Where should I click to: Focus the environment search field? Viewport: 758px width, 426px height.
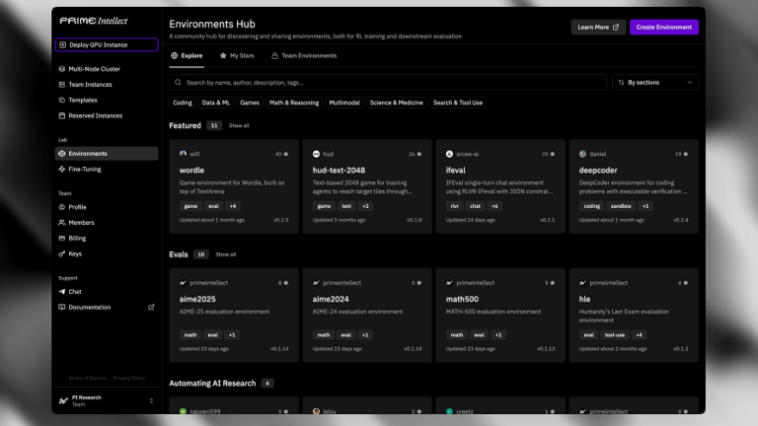pos(388,82)
